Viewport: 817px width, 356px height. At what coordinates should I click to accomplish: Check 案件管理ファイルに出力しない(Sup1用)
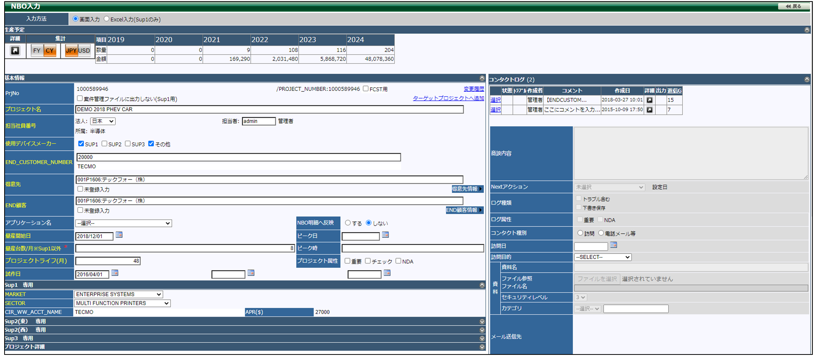tap(80, 98)
